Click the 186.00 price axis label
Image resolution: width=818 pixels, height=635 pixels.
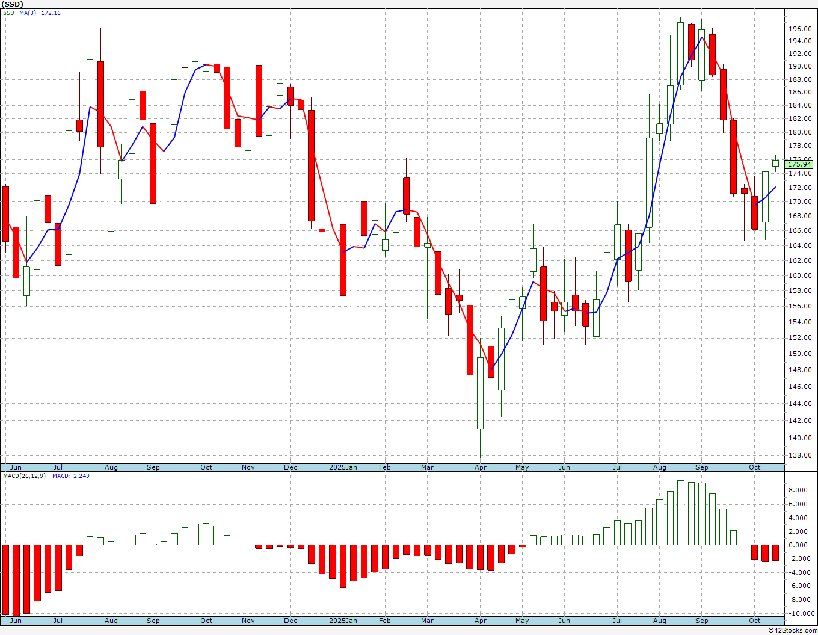tap(799, 93)
